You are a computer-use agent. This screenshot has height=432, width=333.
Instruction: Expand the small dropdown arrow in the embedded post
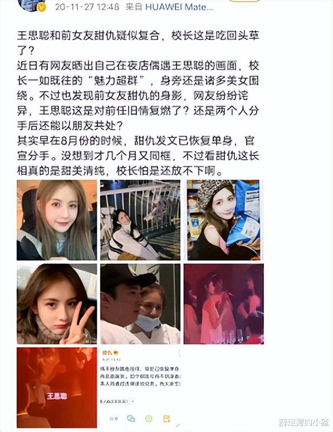pos(134,401)
